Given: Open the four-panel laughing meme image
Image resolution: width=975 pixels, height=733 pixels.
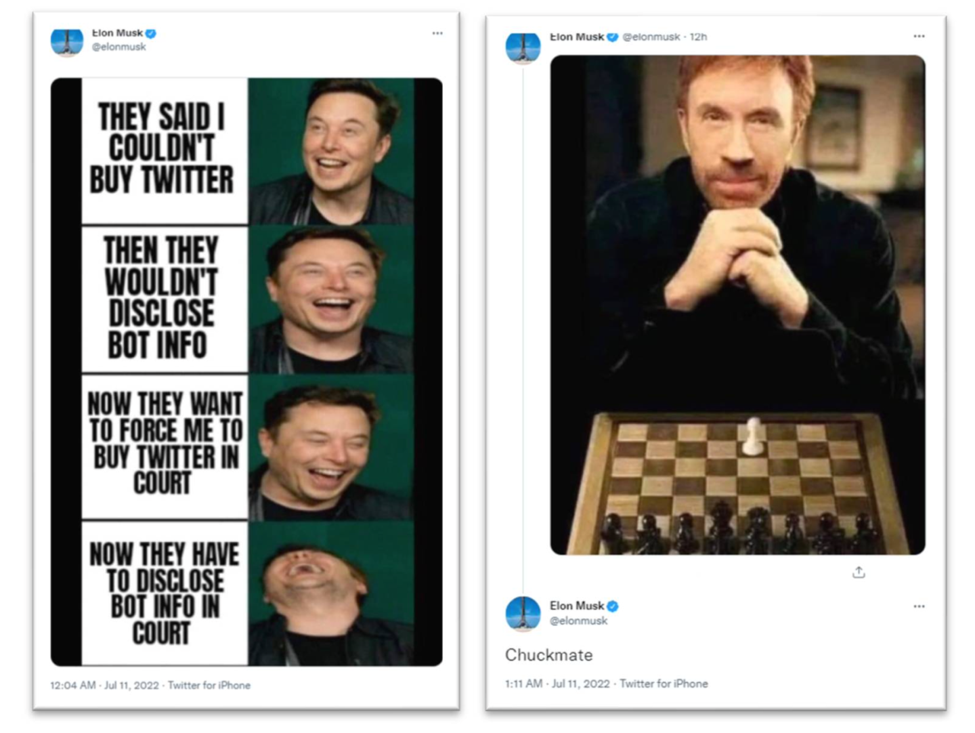Looking at the screenshot, I should coord(246,371).
